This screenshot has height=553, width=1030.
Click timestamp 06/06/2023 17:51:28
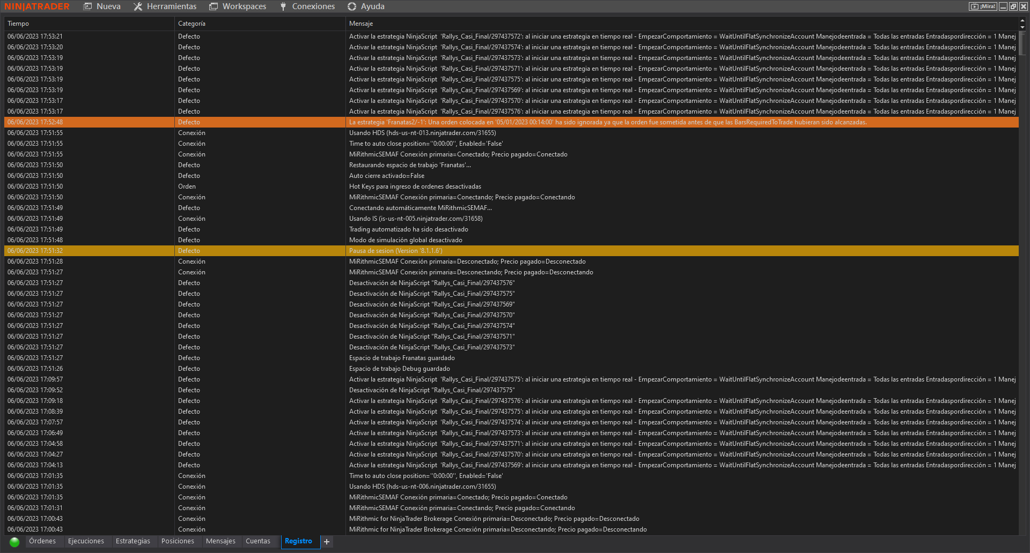[35, 261]
